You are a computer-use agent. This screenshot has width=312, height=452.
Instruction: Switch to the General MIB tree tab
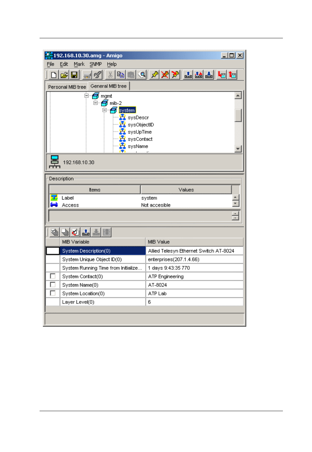pyautogui.click(x=109, y=86)
